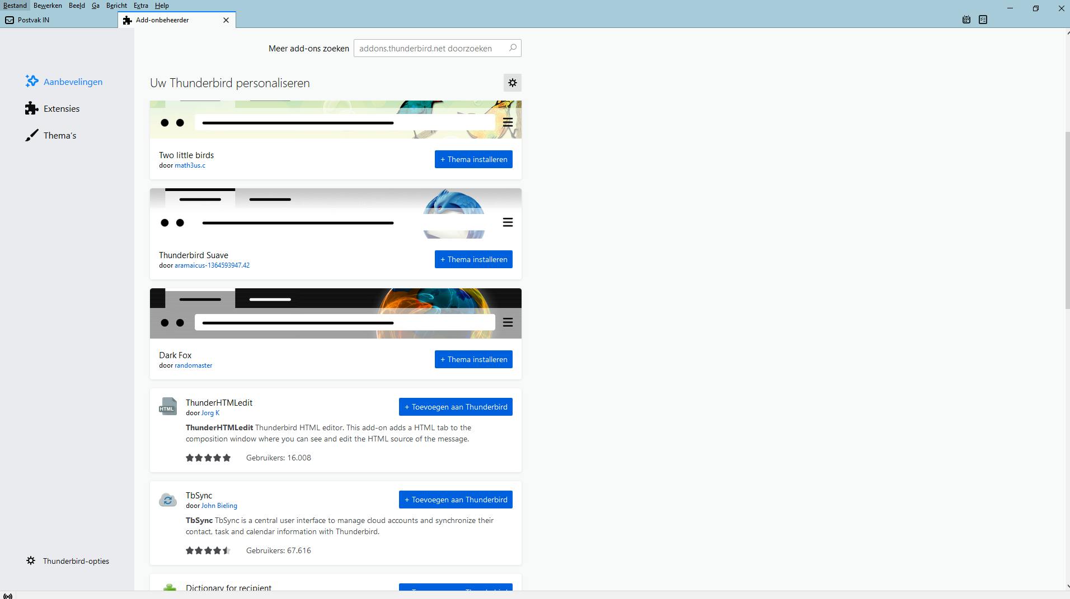Viewport: 1070px width, 599px height.
Task: Open the calendar tab icon
Action: (966, 20)
